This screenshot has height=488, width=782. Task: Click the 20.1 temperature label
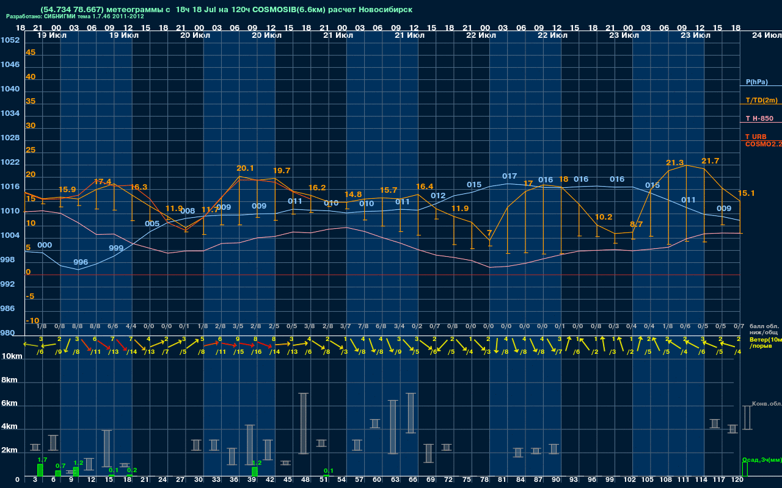coord(246,168)
